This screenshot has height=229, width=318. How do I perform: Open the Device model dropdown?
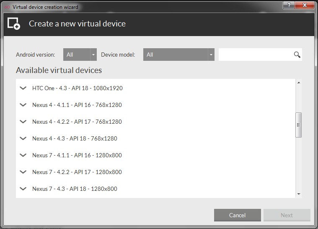click(178, 55)
